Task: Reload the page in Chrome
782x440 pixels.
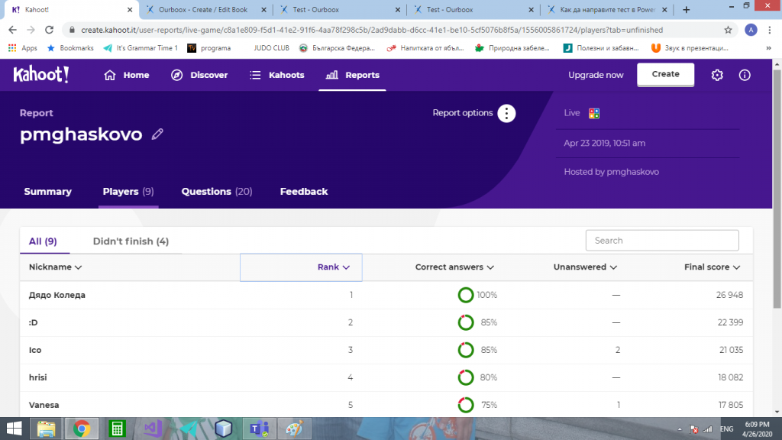Action: (x=49, y=30)
